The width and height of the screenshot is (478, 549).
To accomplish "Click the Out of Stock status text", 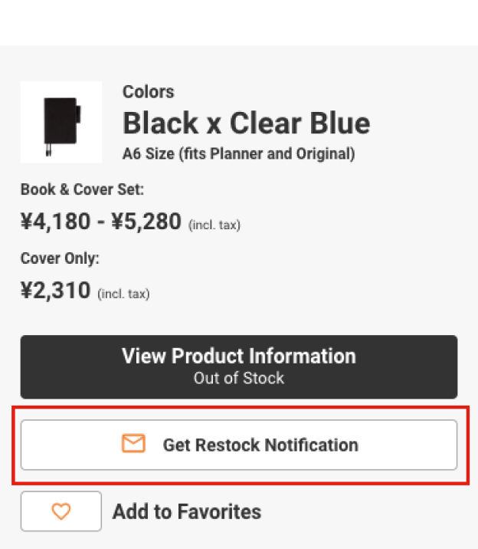I will click(239, 378).
